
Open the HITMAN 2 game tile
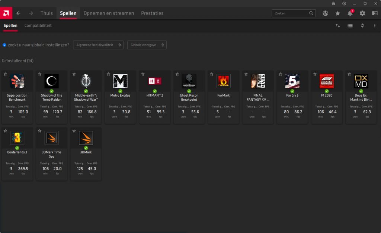(154, 97)
